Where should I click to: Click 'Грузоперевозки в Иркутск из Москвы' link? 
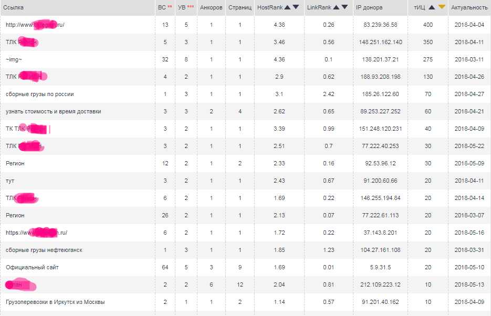55,302
